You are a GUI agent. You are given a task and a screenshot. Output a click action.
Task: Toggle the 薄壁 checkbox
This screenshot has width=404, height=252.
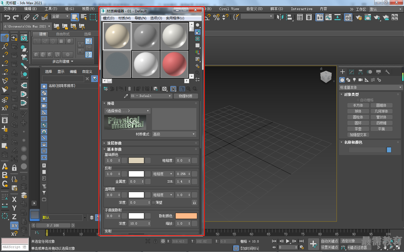(153, 202)
